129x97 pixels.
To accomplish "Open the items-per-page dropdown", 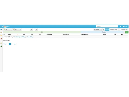I will 96,29.
